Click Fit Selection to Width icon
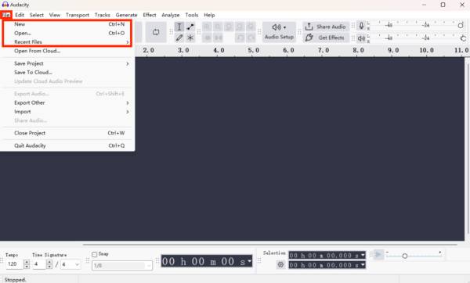The image size is (470, 283). pos(229,27)
